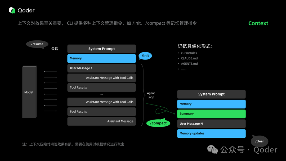The image size is (286, 161).
Task: Select the 会话 label menu item
Action: [x=54, y=49]
